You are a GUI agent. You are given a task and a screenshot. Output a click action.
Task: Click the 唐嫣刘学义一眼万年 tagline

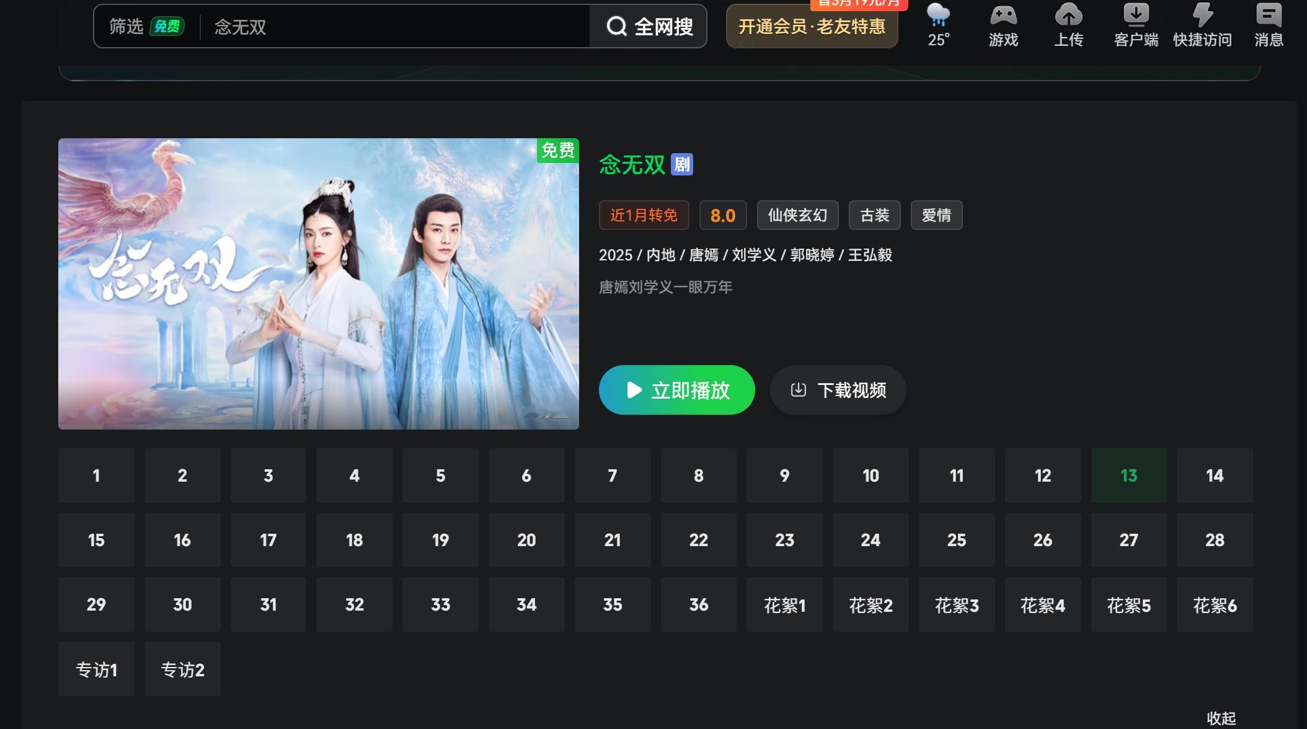tap(666, 287)
